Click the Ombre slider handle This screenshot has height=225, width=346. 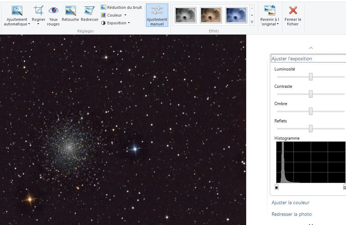[311, 111]
